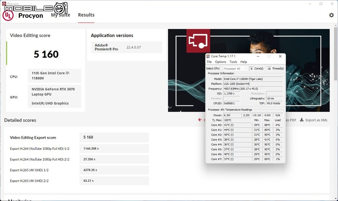Click Adobe Premiere Pro version 22.4.0.57
This screenshot has width=338, height=201.
134,47
